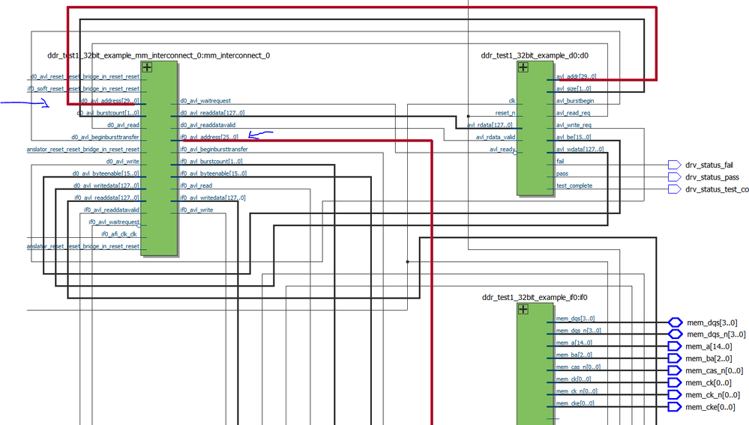Select the d0_avl_writedata[127..0] input port
The height and width of the screenshot is (425, 749).
tap(106, 186)
